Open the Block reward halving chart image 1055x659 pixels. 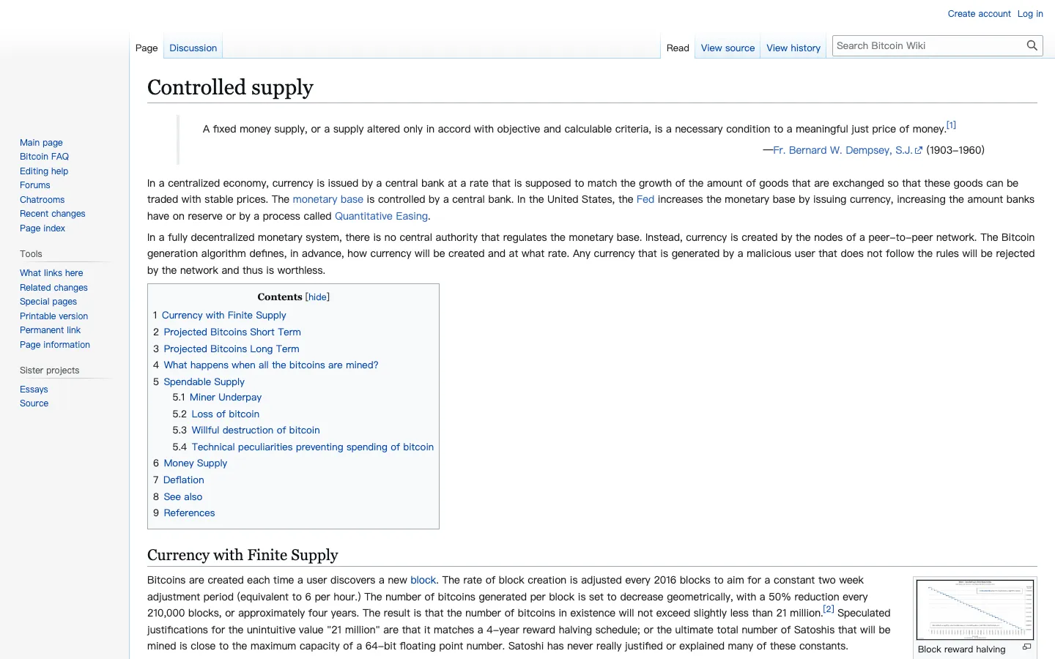click(x=975, y=610)
